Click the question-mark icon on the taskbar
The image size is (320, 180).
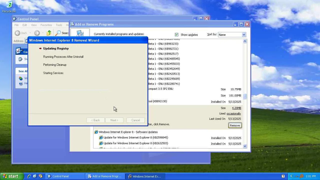click(283, 176)
